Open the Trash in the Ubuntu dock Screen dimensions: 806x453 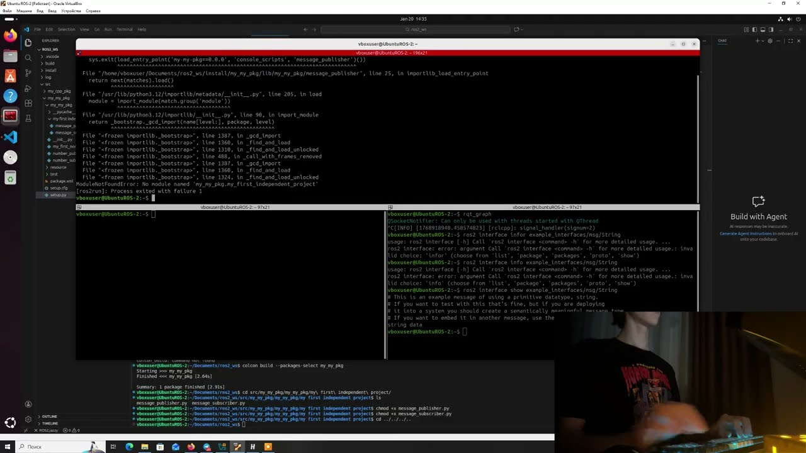[10, 178]
